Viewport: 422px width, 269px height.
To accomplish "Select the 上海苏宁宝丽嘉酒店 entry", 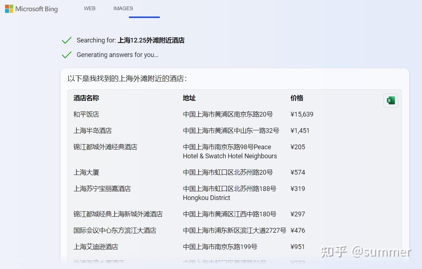I will click(102, 188).
